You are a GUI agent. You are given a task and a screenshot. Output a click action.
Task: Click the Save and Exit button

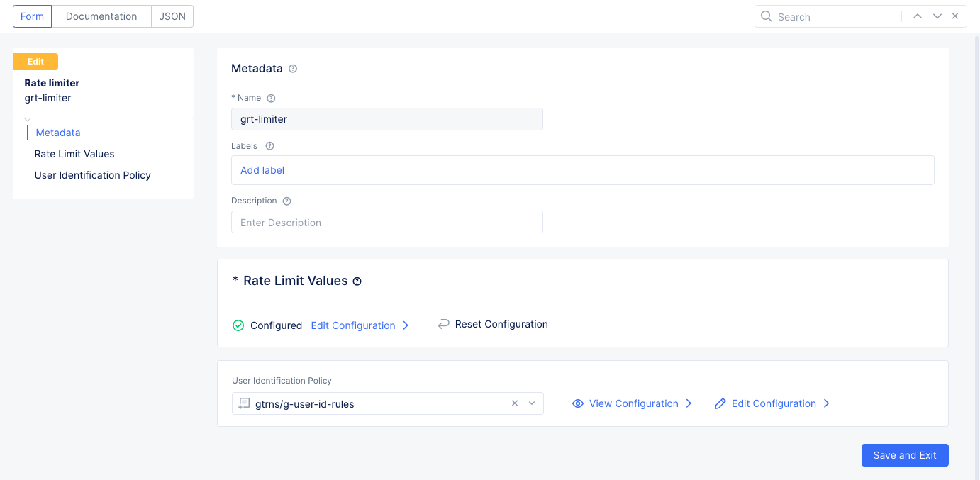click(x=905, y=455)
